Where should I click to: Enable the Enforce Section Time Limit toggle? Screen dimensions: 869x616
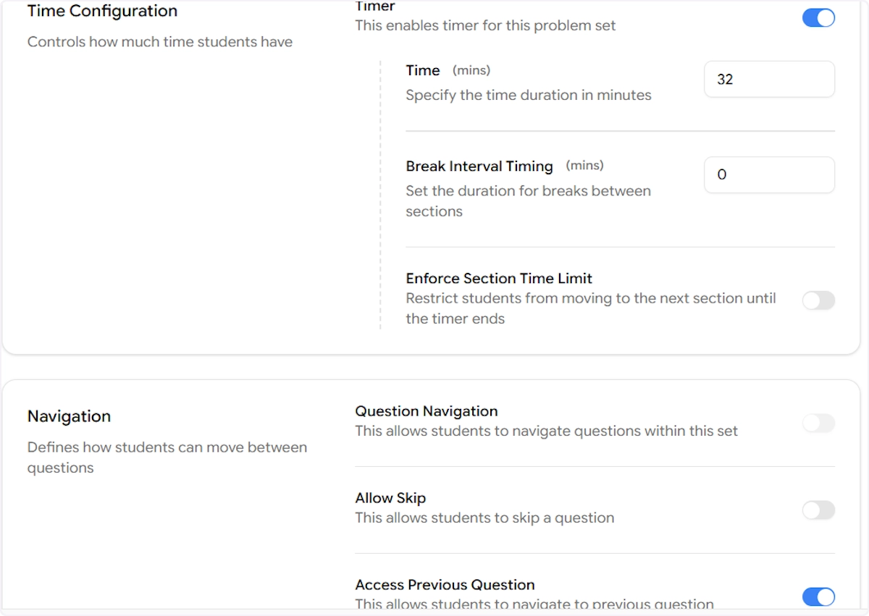coord(818,300)
